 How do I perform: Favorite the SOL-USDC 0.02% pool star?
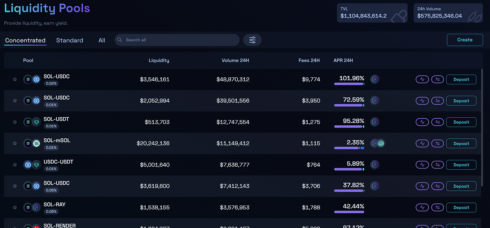tap(15, 80)
